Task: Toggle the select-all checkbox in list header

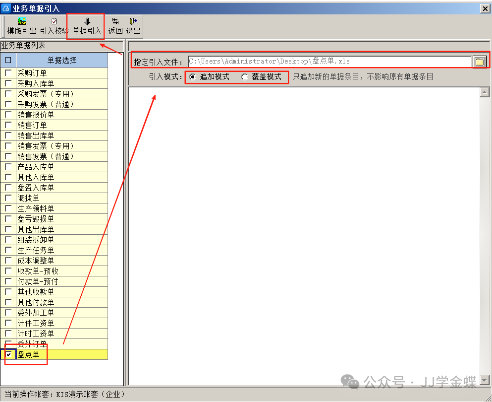Action: [x=8, y=61]
